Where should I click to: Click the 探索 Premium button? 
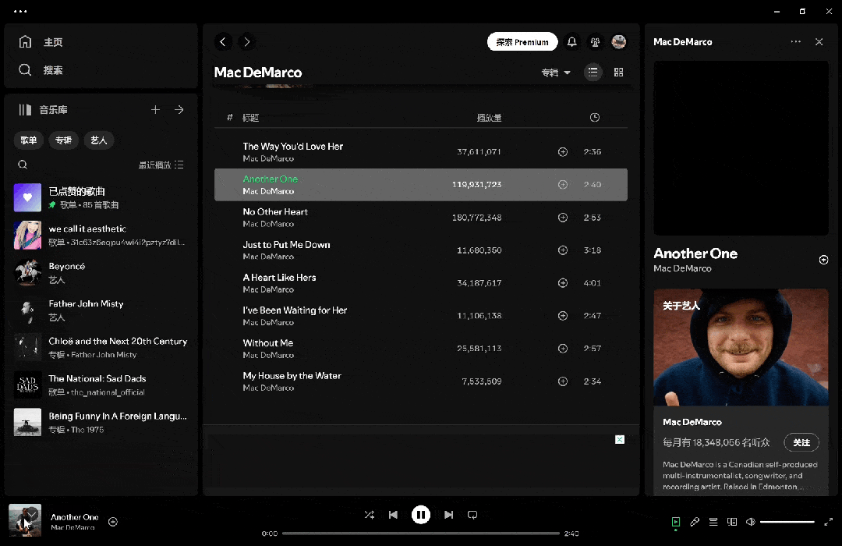[522, 42]
